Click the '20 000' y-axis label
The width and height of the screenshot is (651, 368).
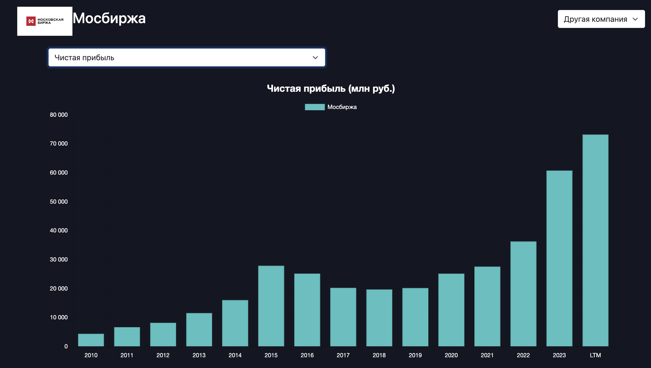[59, 289]
